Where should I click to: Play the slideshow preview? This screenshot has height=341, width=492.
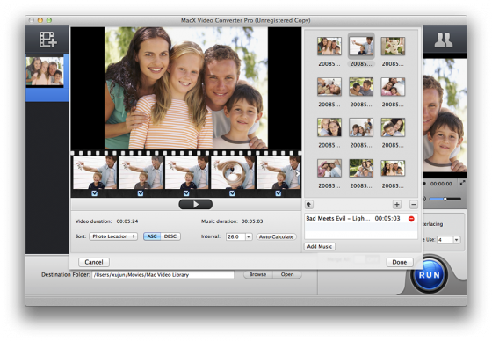(x=195, y=205)
